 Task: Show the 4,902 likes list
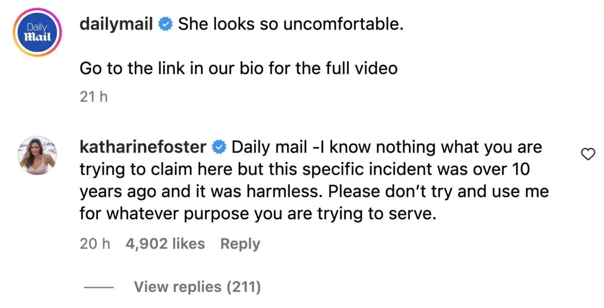coord(165,243)
